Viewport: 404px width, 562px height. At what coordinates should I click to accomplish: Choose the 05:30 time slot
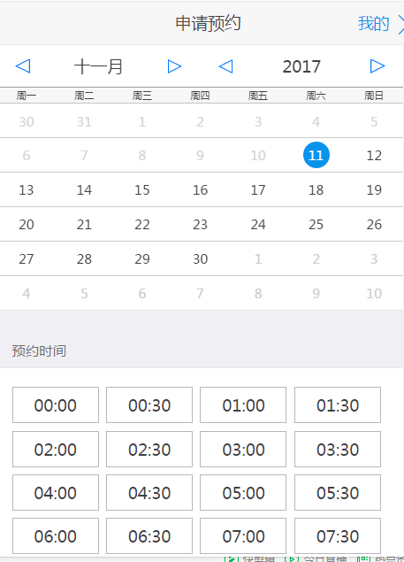(x=338, y=492)
